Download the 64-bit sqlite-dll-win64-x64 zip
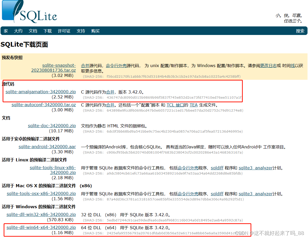 click(x=41, y=228)
